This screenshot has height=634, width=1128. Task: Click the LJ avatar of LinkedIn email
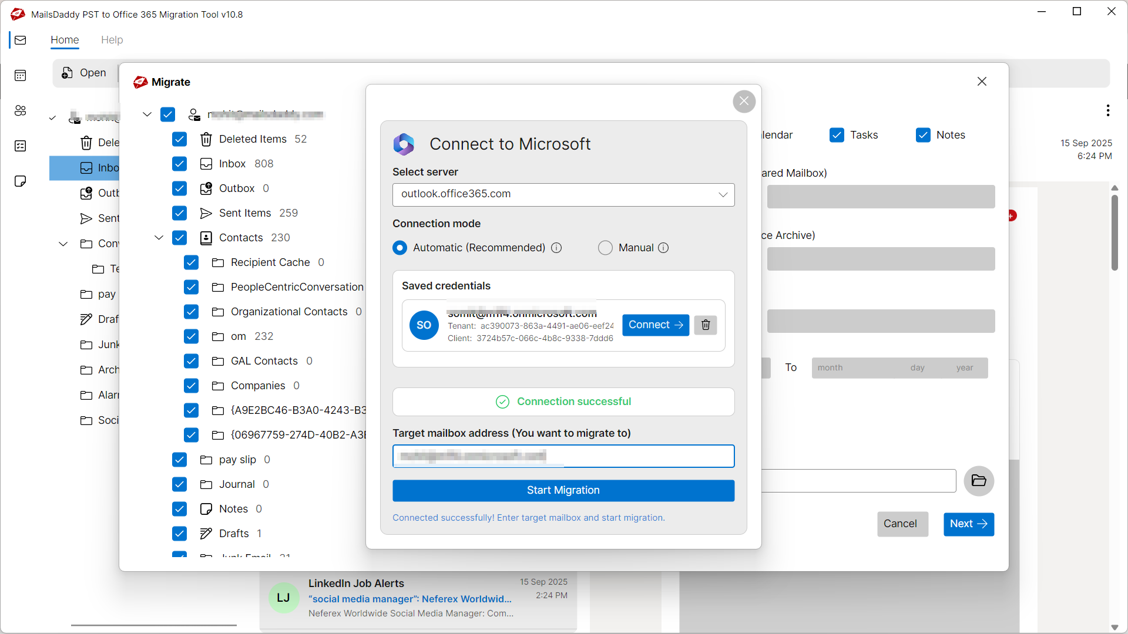(x=283, y=598)
